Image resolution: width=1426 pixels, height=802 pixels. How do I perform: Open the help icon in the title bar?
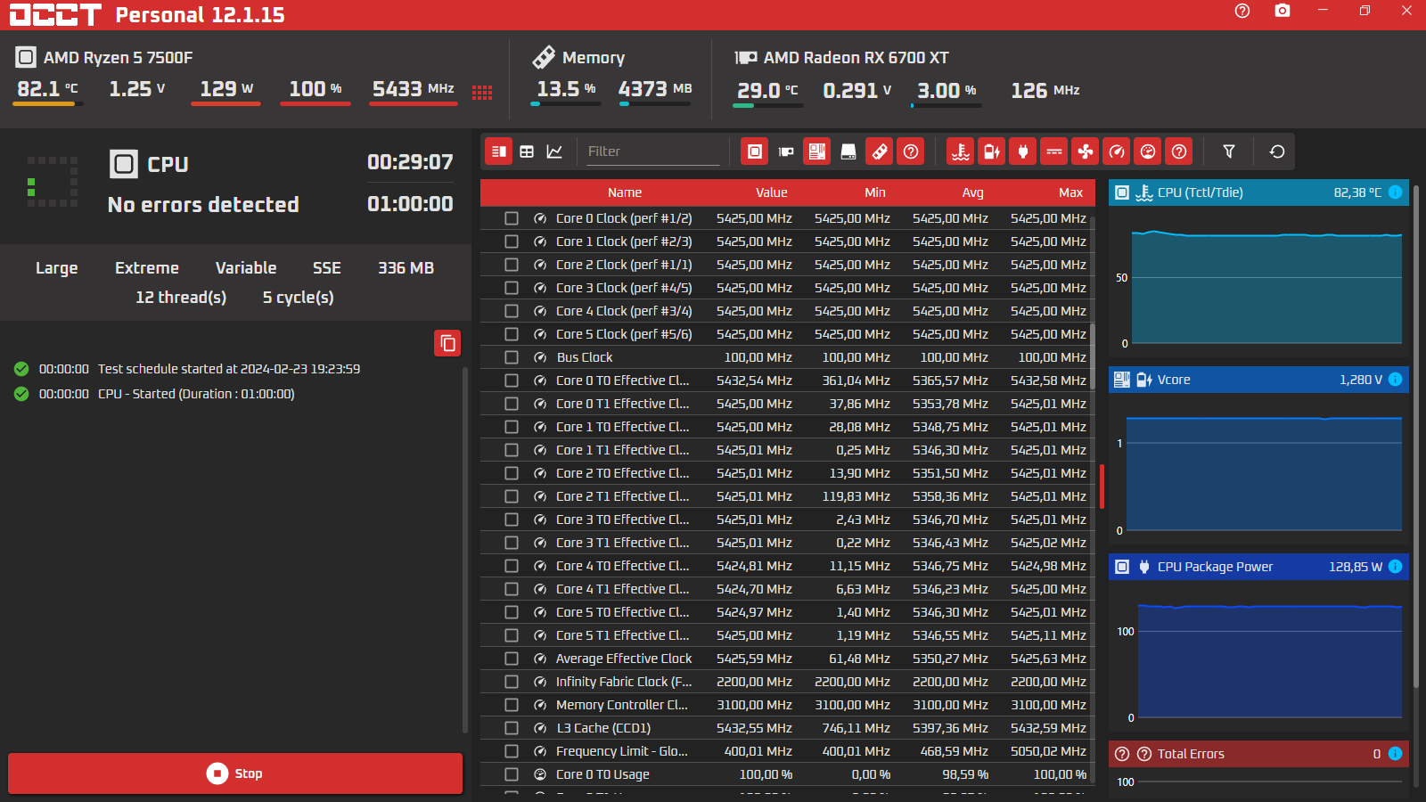tap(1242, 11)
